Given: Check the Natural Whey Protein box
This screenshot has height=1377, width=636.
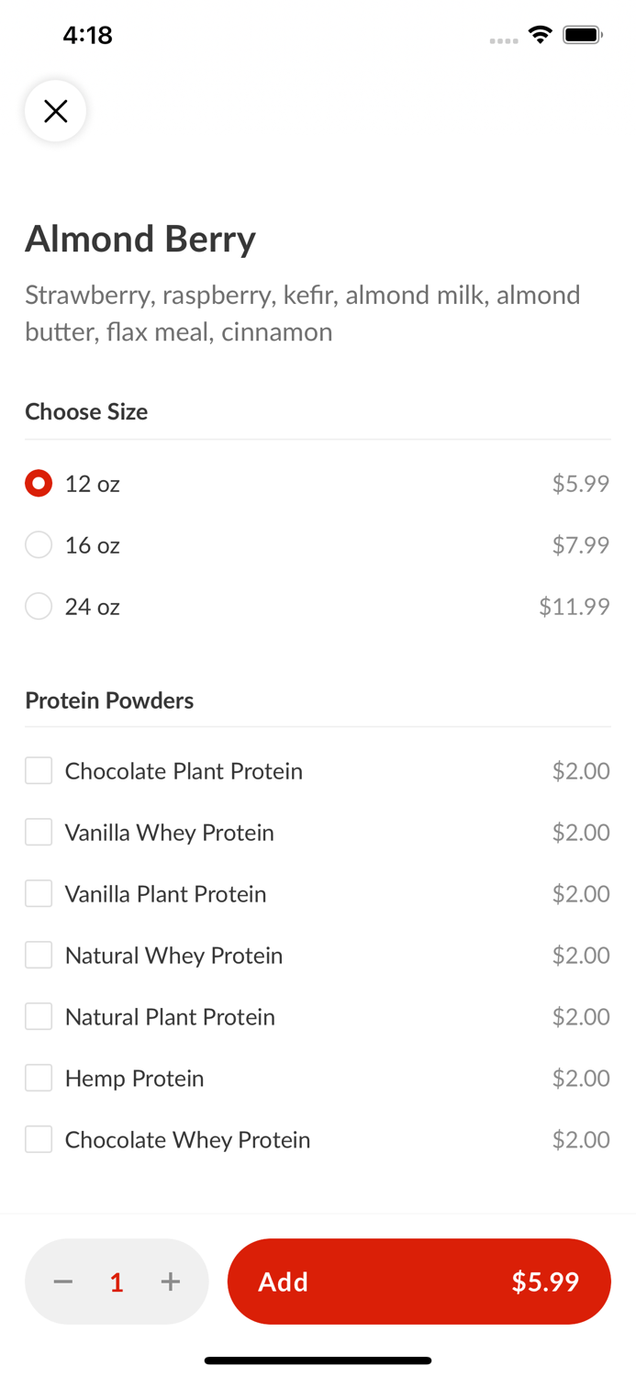Looking at the screenshot, I should click(x=39, y=955).
